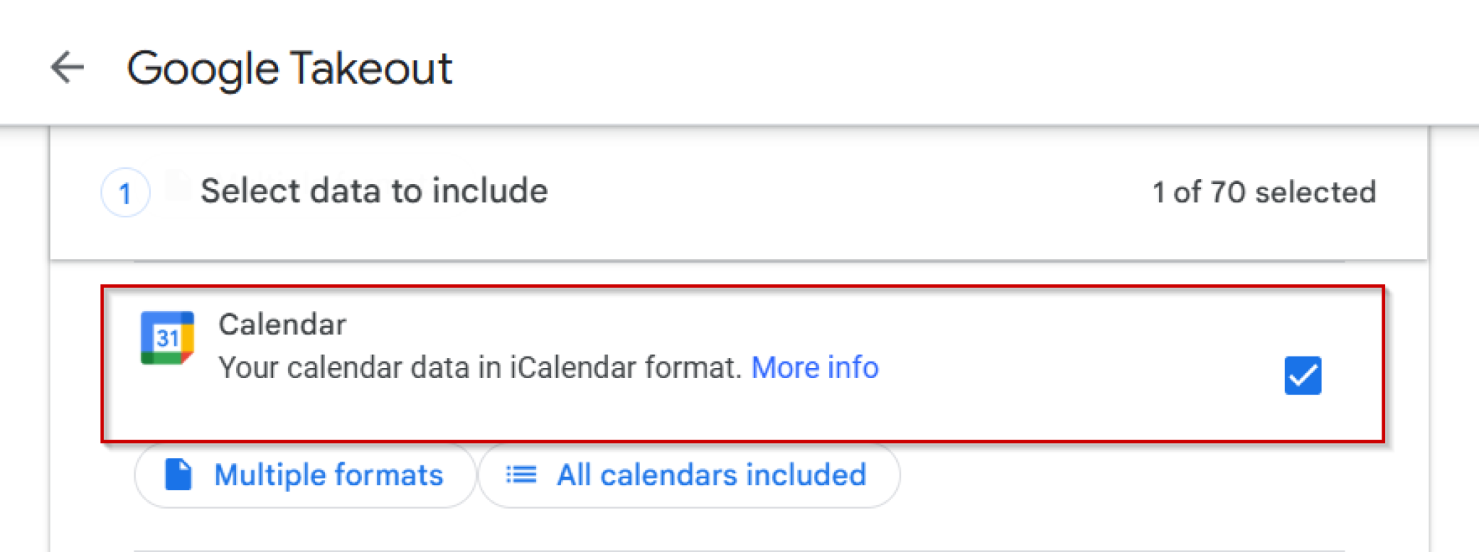Click the blue checked checkbox icon
The width and height of the screenshot is (1479, 552).
pyautogui.click(x=1301, y=374)
